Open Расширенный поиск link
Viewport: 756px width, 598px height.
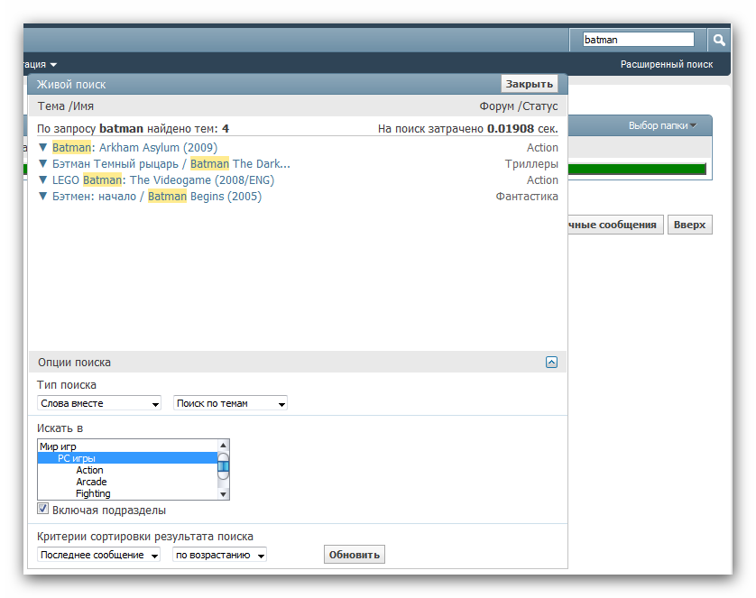click(x=667, y=64)
